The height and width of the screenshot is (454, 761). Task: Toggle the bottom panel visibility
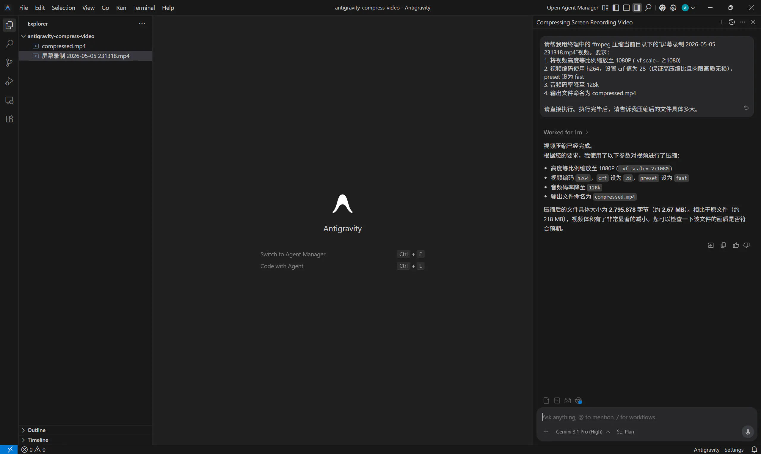pyautogui.click(x=626, y=8)
